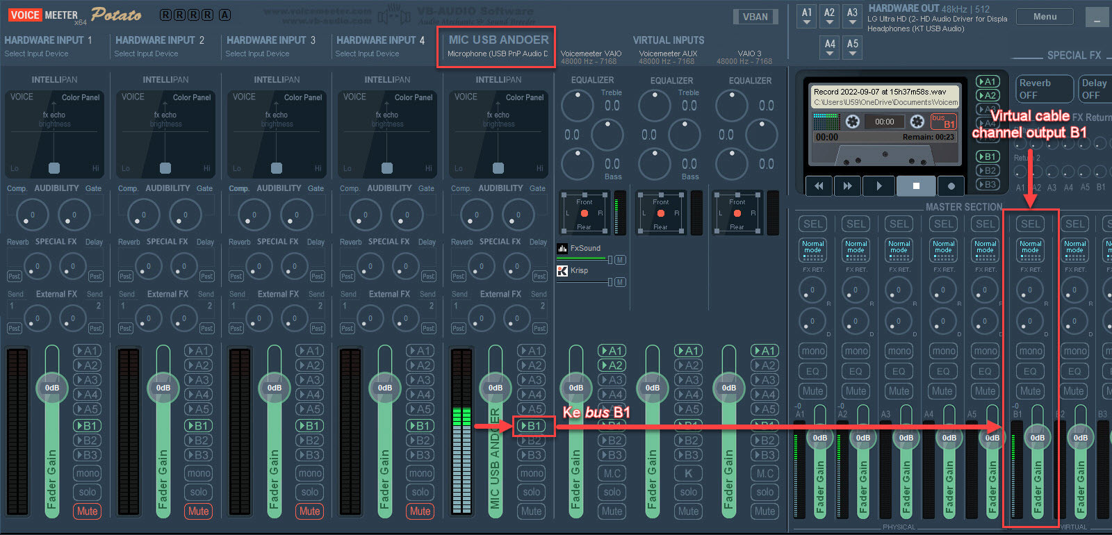Select input device for Hardware Input 1
Viewport: 1112px width, 535px height.
(x=37, y=53)
